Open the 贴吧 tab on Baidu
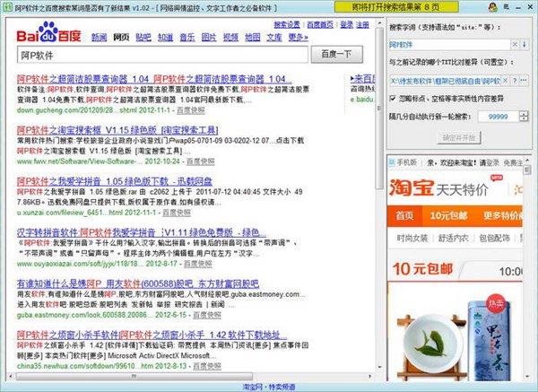This screenshot has height=392, width=538. (x=143, y=37)
